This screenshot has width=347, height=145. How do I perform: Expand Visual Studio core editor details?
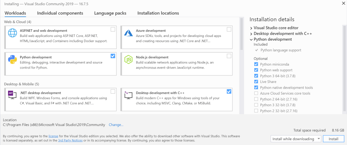click(x=251, y=28)
